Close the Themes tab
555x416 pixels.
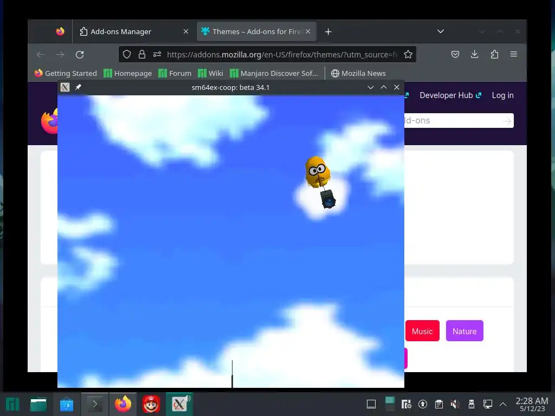coord(308,31)
